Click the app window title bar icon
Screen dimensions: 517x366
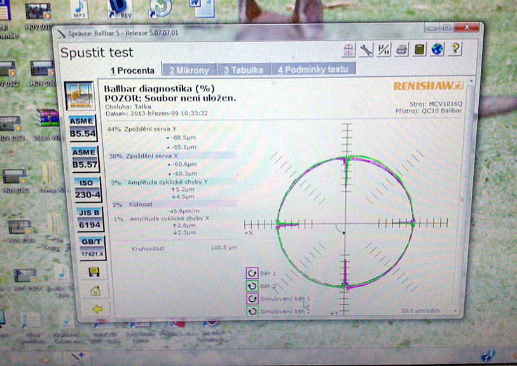tap(61, 34)
